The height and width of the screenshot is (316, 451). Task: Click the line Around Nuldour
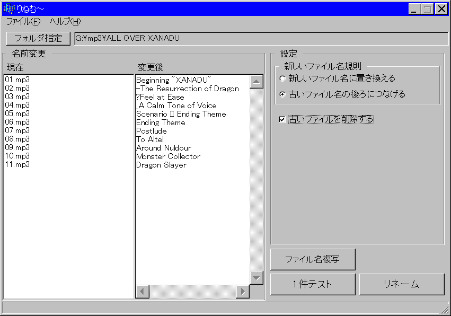[164, 148]
